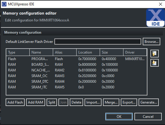Click the Driver column header

click(x=135, y=52)
